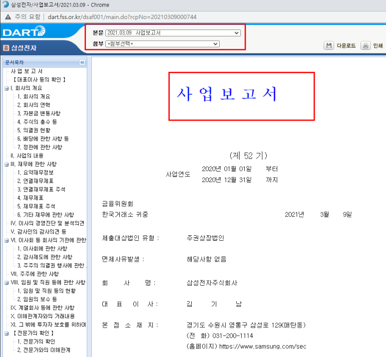Collapse the VIII. 임원 및 직원 node
The image size is (386, 357).
pos(6,283)
